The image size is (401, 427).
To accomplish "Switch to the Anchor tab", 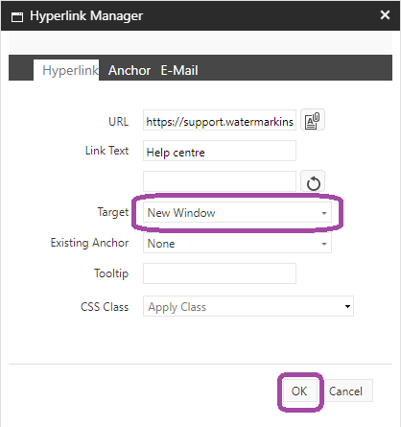I will pos(130,70).
